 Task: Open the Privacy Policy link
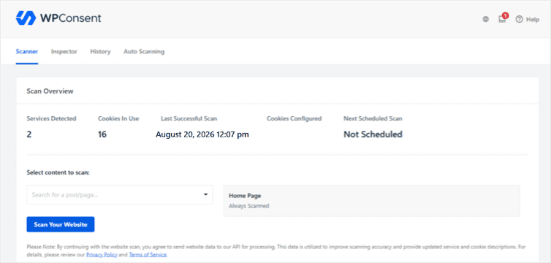[x=102, y=254]
